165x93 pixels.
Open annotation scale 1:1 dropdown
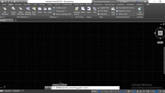(x=144, y=91)
